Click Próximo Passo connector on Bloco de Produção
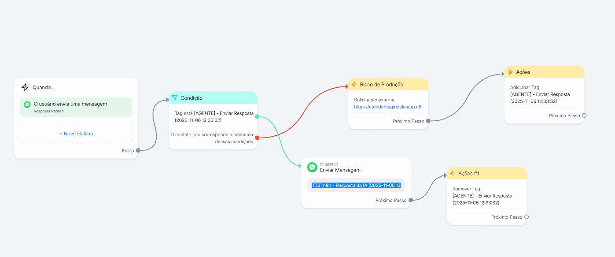 pyautogui.click(x=428, y=121)
